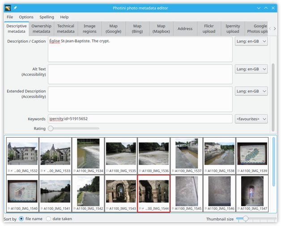Image resolution: width=281 pixels, height=226 pixels.
Task: Click into the Description / Caption text field
Action: (140, 49)
